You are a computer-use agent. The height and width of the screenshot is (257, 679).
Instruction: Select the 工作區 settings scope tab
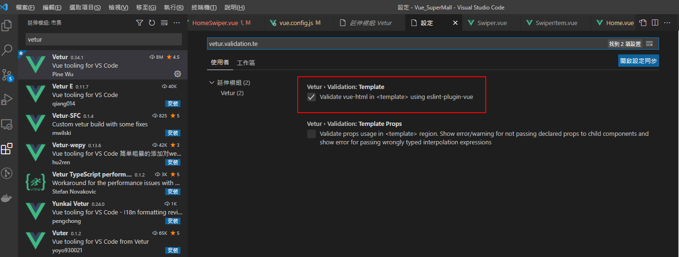coord(246,62)
